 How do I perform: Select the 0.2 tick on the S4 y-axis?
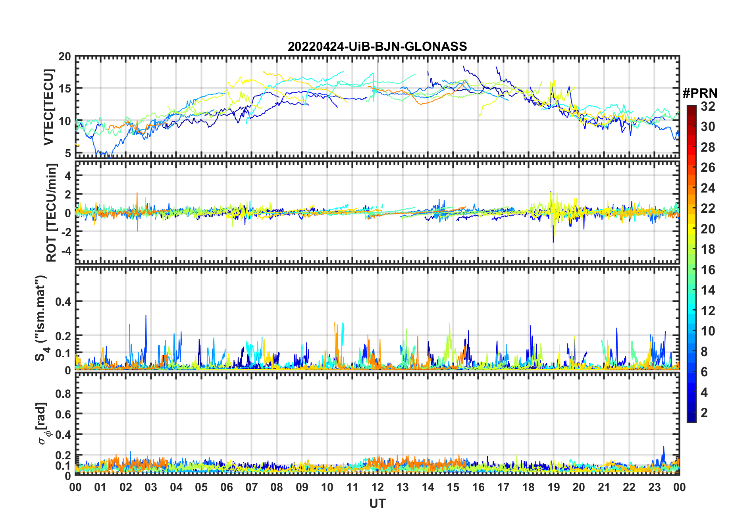point(63,336)
